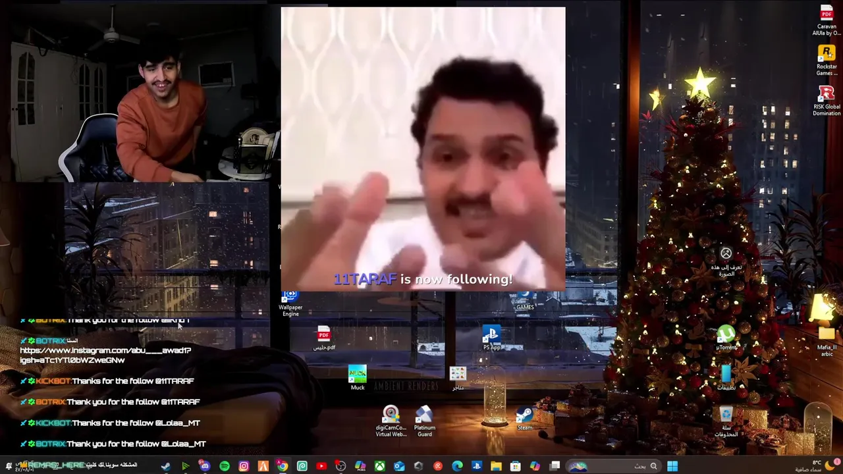Open YouTube from the taskbar
The width and height of the screenshot is (843, 474).
(x=321, y=466)
